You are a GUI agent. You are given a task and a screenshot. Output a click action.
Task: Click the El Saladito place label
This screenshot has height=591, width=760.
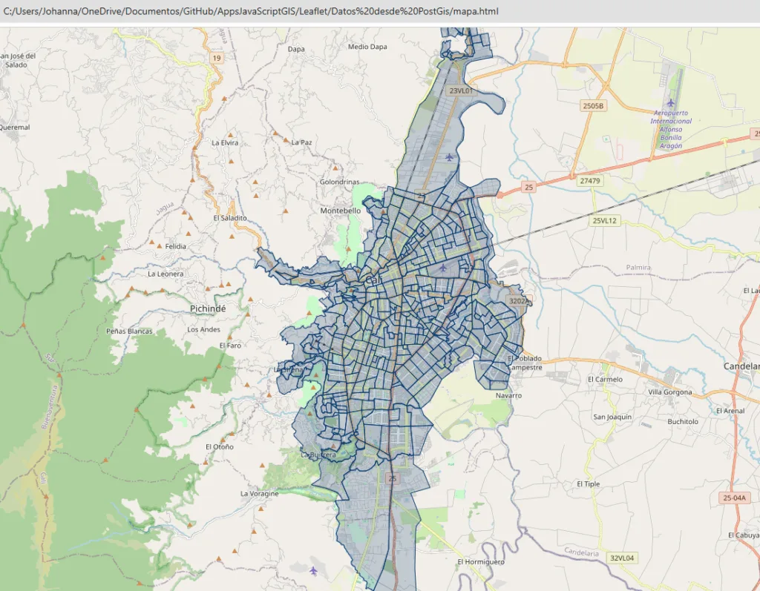(230, 218)
